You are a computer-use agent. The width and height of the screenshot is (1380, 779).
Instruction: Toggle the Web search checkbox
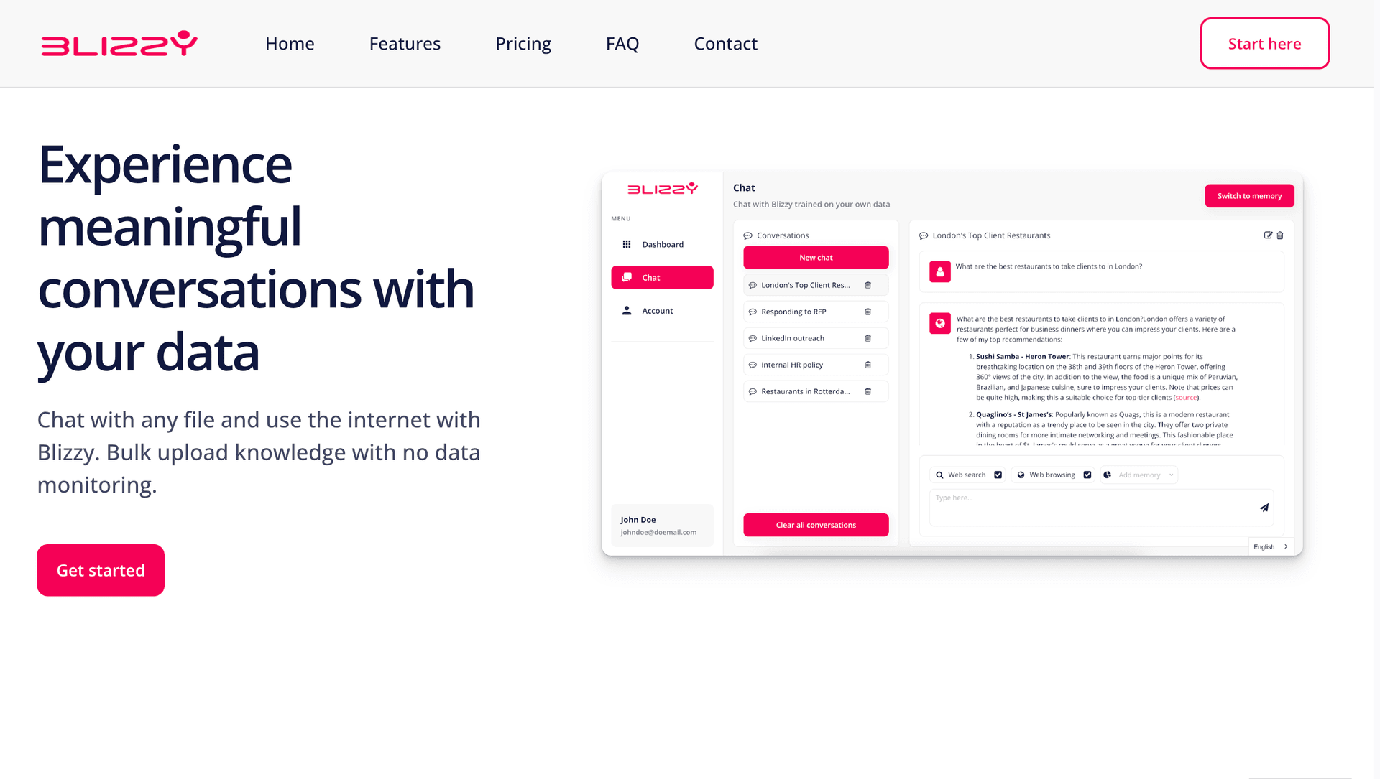coord(998,474)
